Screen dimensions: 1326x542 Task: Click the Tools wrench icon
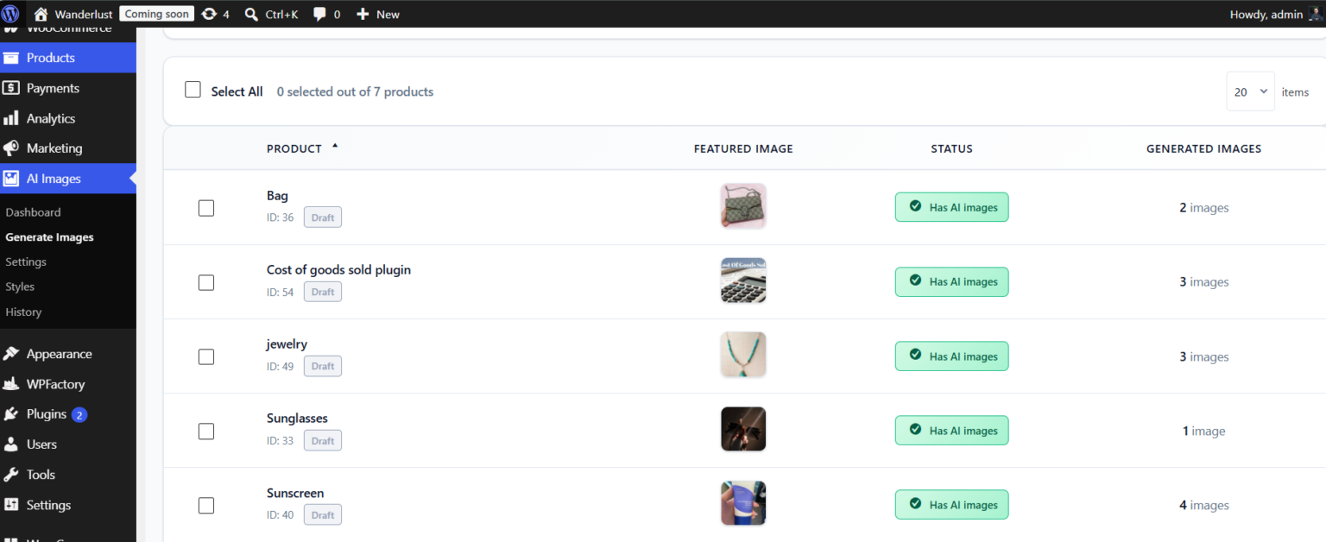(x=11, y=475)
